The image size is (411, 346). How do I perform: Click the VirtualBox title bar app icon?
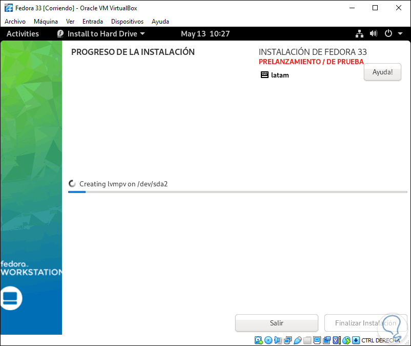8,8
